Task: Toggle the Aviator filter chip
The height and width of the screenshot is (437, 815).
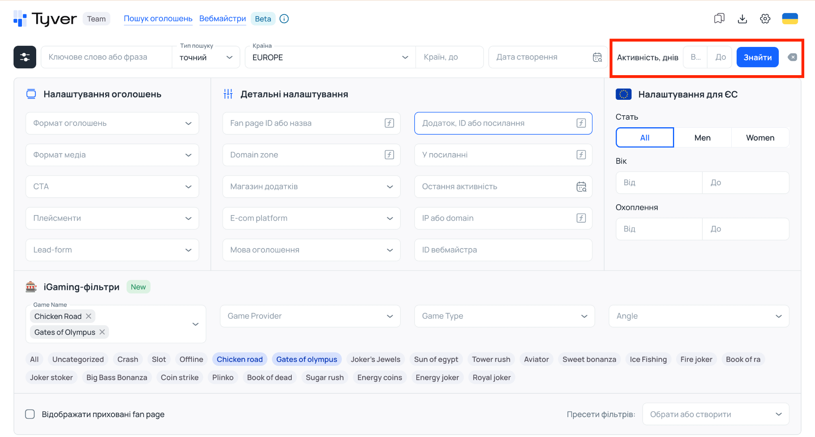Action: (536, 359)
